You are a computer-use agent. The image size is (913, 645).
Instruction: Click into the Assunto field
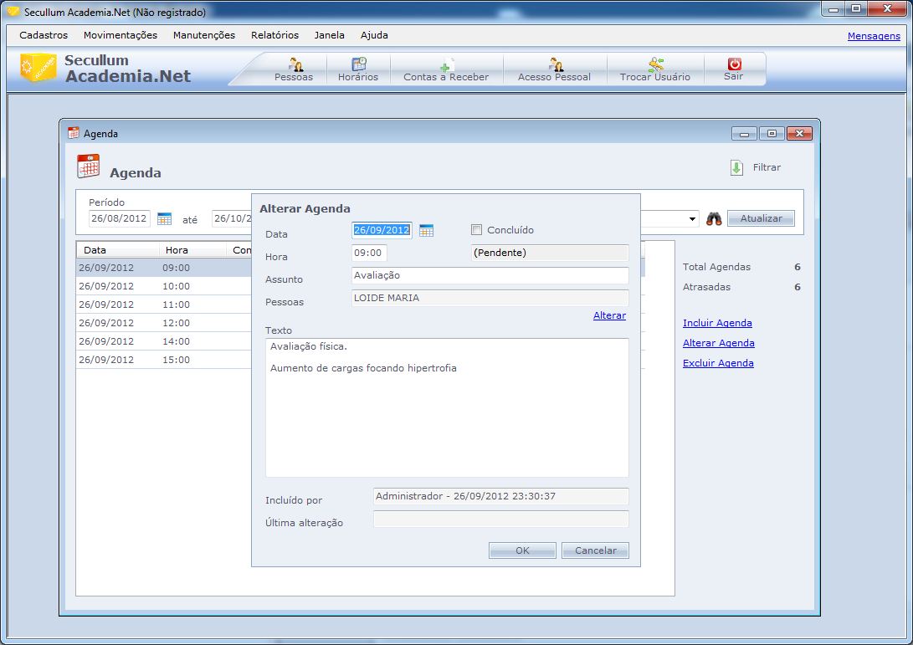pyautogui.click(x=490, y=275)
